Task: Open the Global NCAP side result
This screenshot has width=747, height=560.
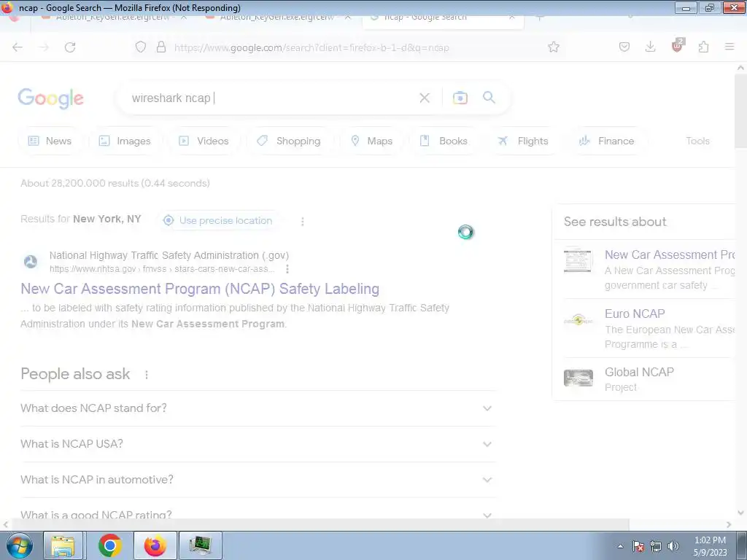Action: click(x=639, y=372)
